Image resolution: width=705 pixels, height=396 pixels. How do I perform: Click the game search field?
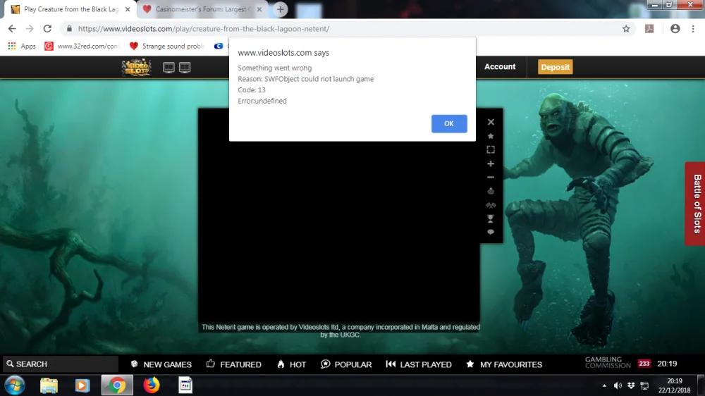click(60, 364)
